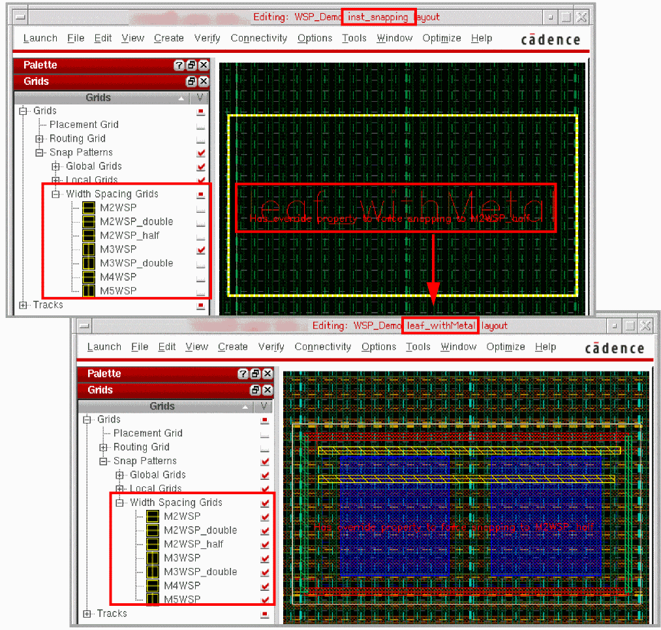Open Create menu in leaf_withMetal window
This screenshot has height=630, width=661.
point(233,347)
